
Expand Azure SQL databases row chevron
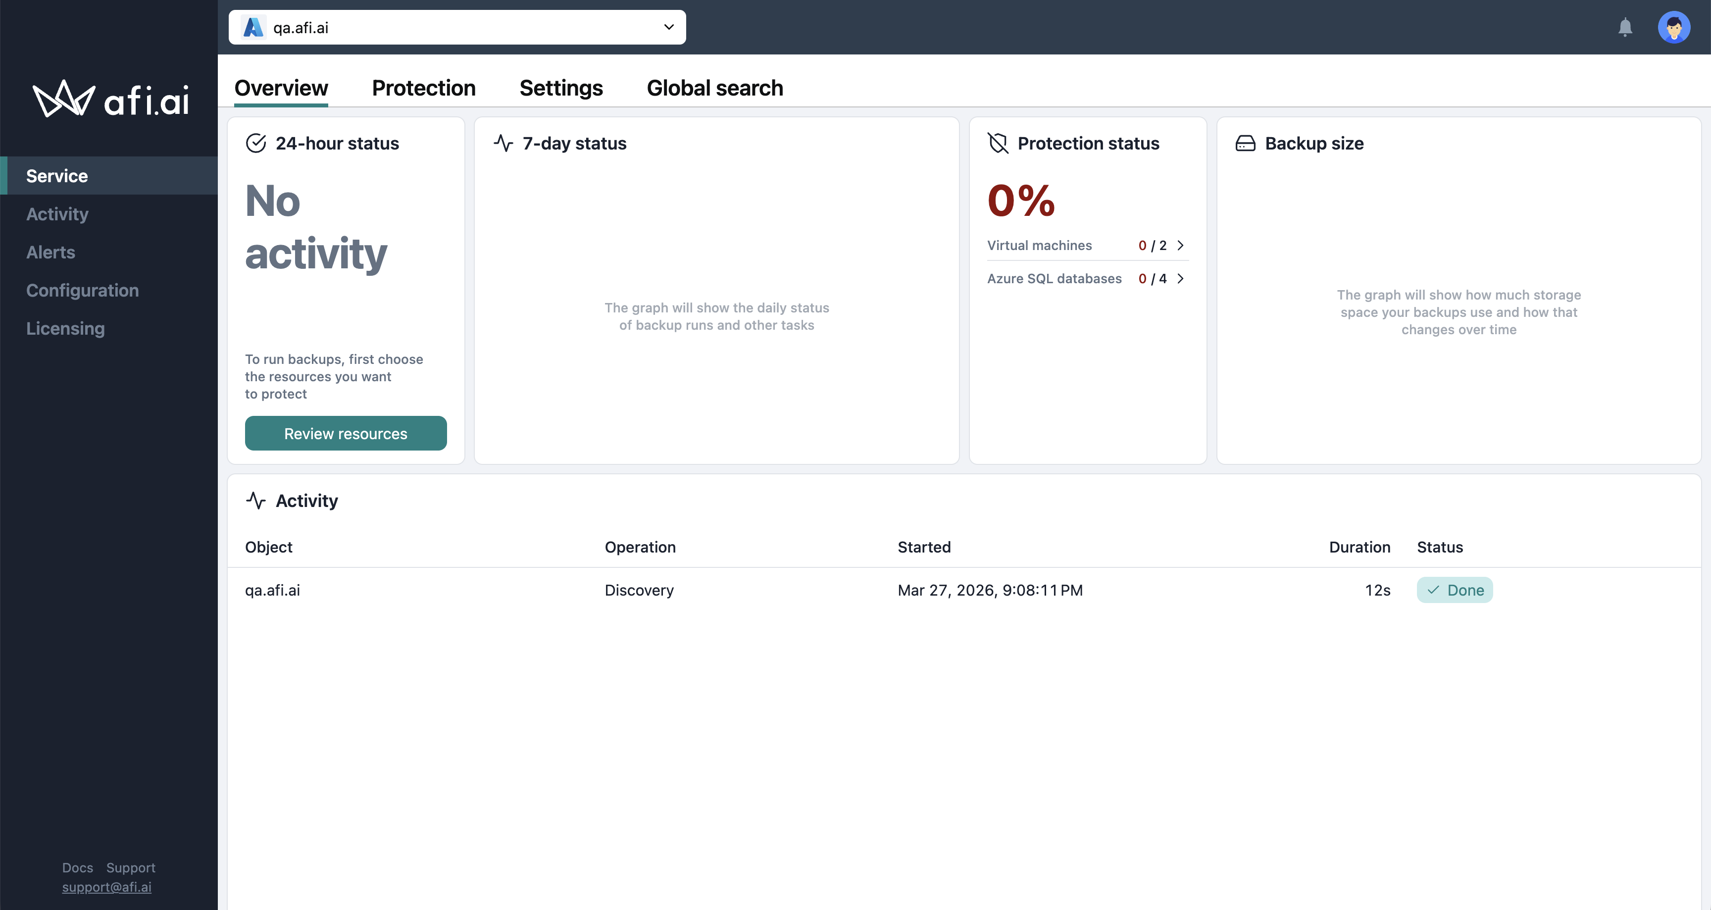(1180, 278)
